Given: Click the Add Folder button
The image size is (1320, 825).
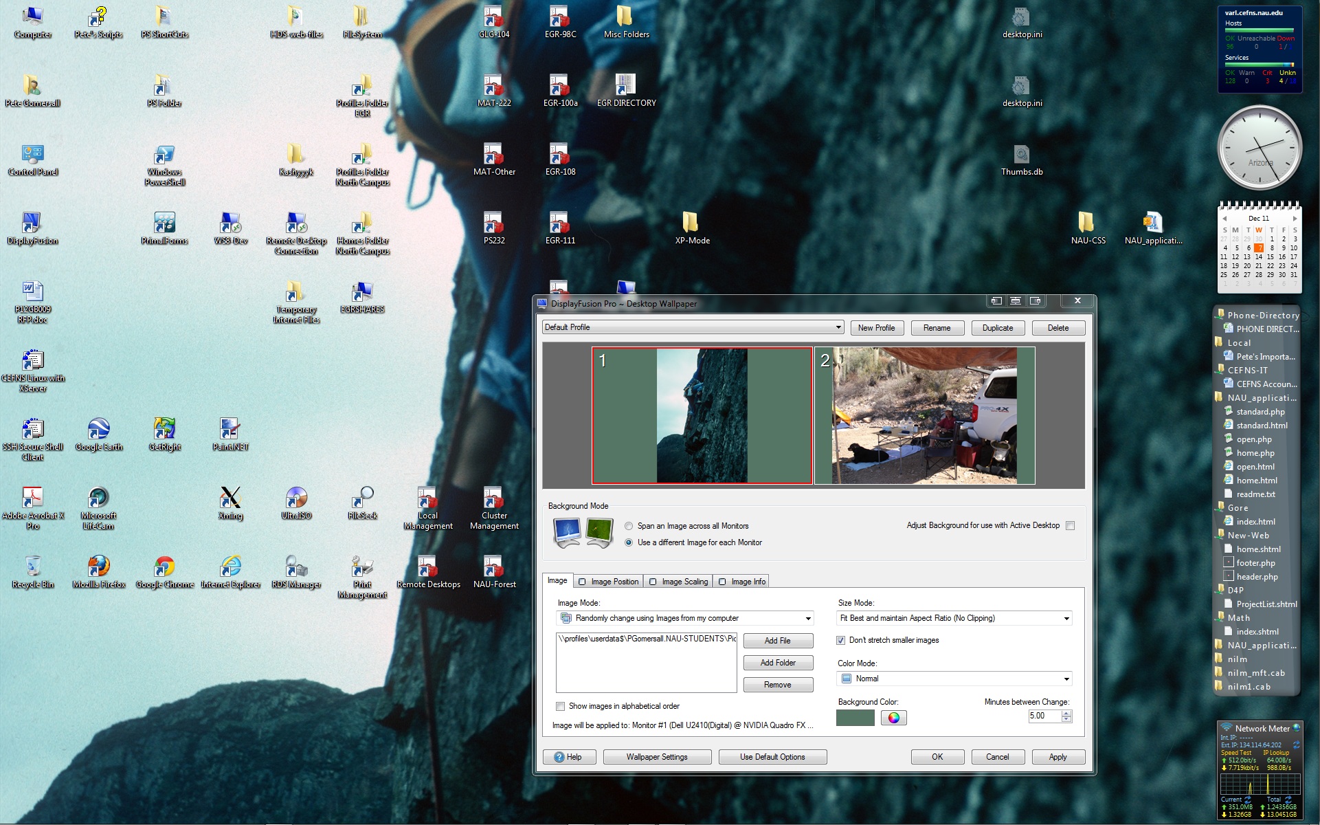Looking at the screenshot, I should coord(778,663).
